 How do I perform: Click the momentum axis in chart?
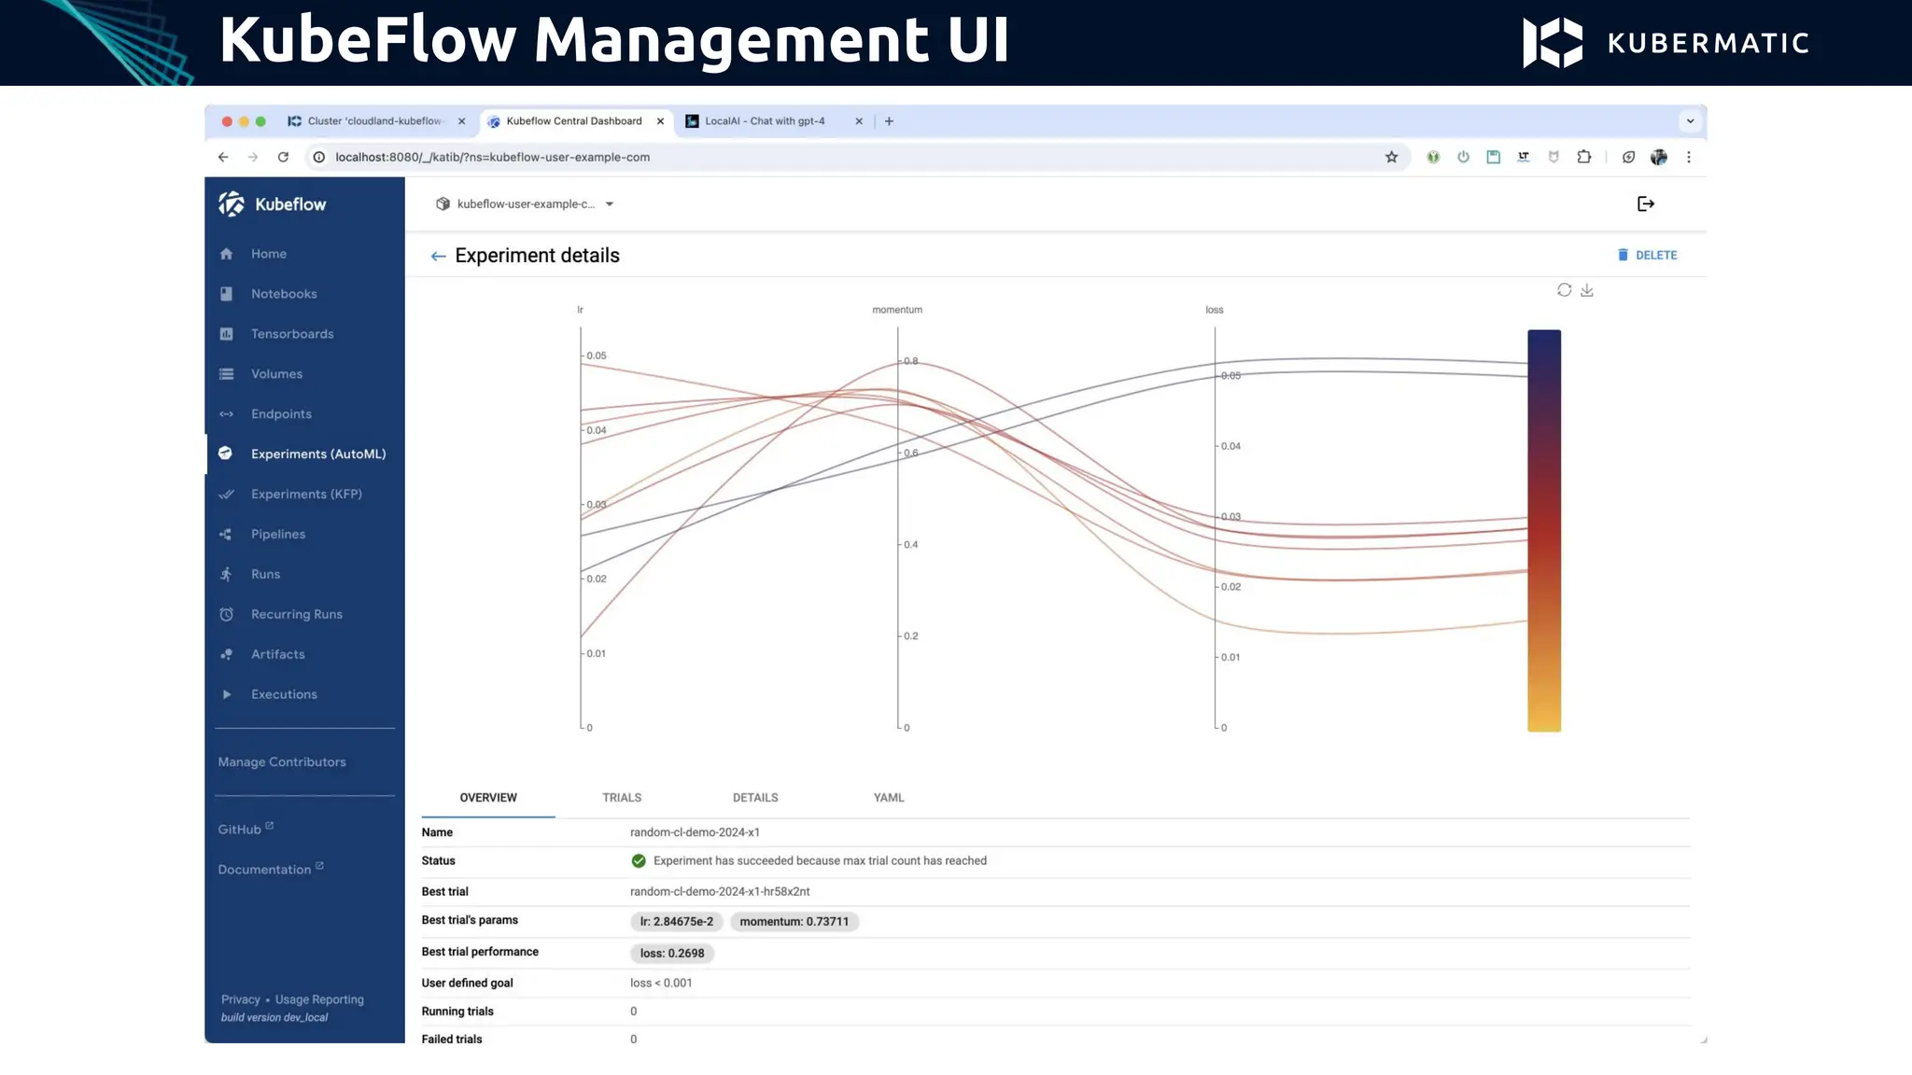[x=898, y=529]
